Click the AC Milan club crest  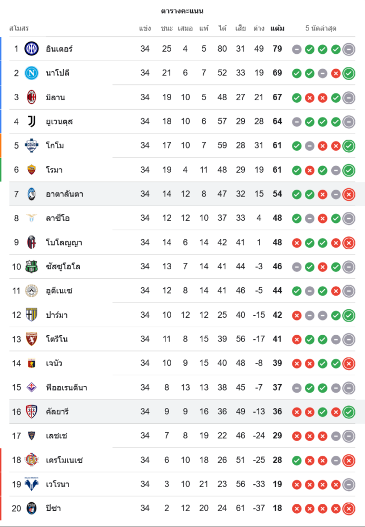tap(32, 97)
